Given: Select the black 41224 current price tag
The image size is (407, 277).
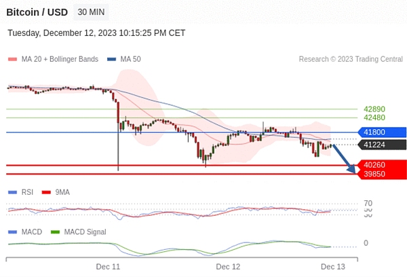Looking at the screenshot, I should pyautogui.click(x=383, y=145).
